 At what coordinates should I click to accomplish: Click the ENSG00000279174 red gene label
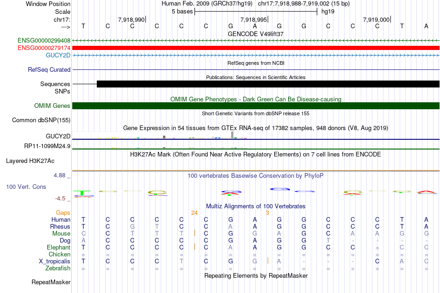[x=44, y=48]
